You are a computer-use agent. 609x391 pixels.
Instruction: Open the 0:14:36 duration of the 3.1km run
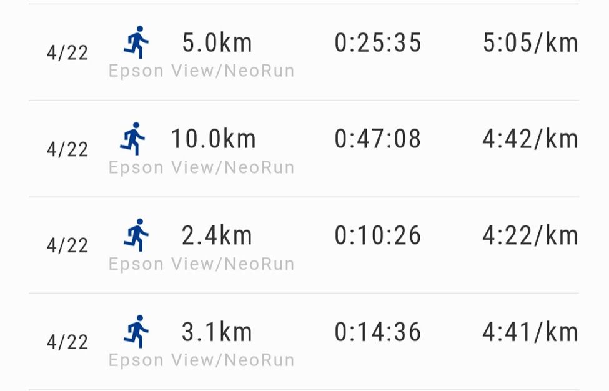(x=377, y=332)
